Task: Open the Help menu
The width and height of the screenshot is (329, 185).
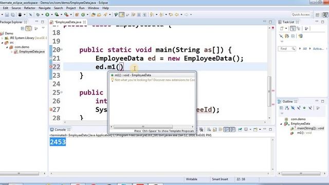Action: 105,8
